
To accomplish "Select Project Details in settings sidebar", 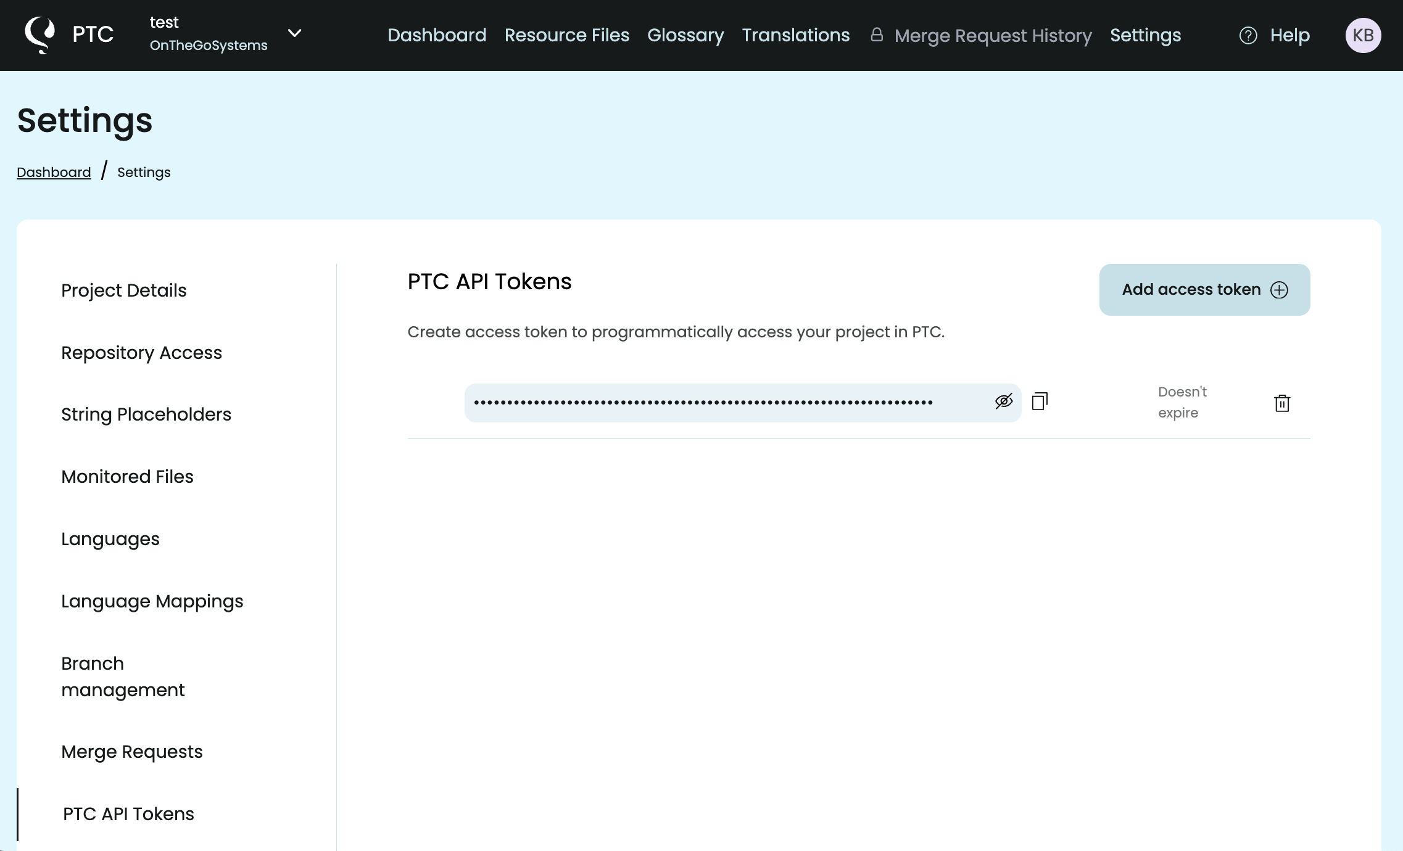I will point(123,290).
